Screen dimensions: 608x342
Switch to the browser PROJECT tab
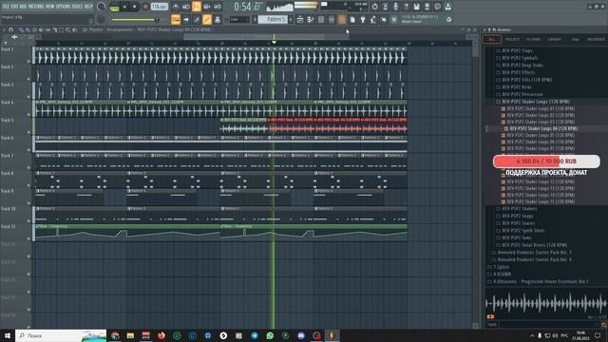point(512,39)
